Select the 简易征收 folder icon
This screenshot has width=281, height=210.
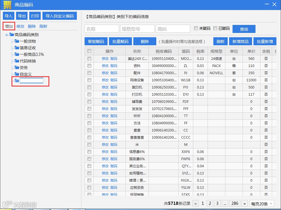click(17, 48)
